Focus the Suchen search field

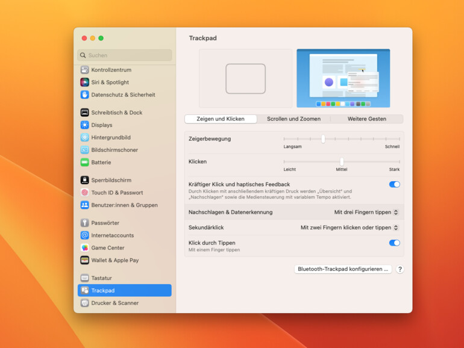coord(125,55)
